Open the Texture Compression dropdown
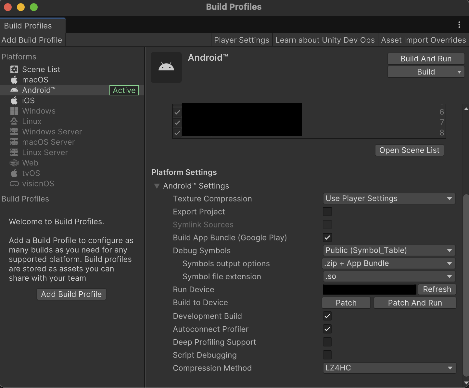469x388 pixels. [389, 199]
